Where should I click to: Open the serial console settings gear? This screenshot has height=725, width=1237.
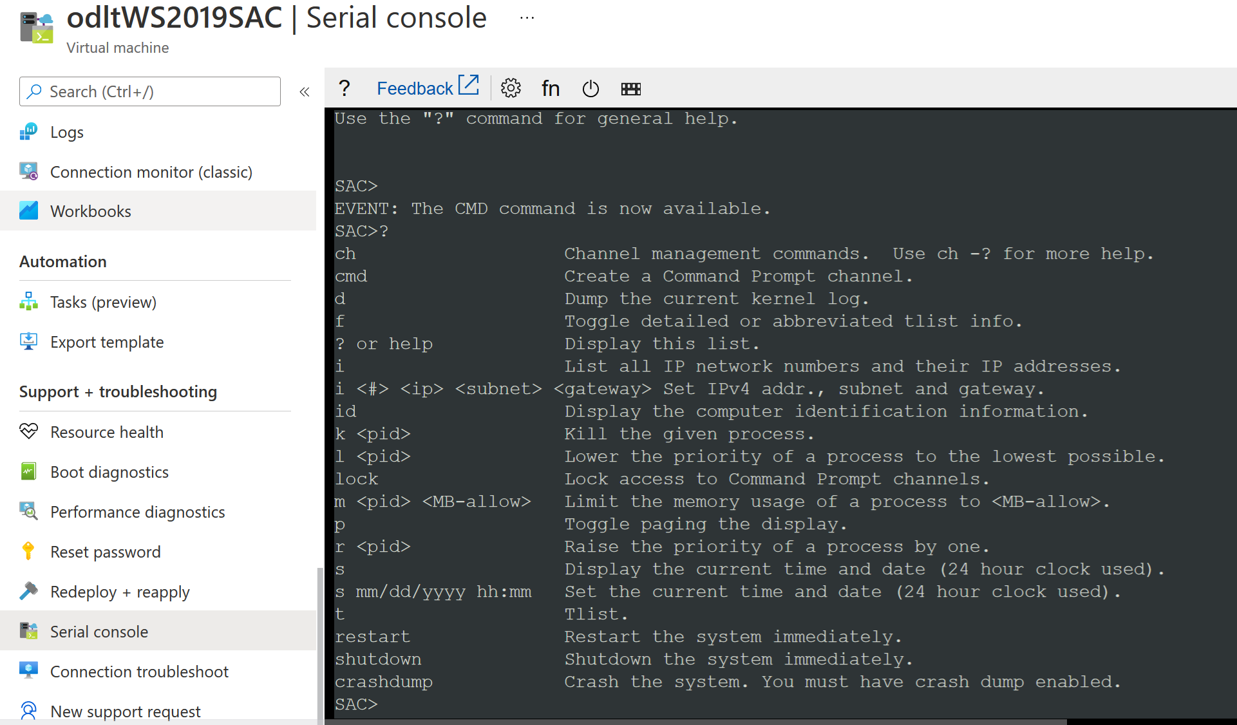pos(511,88)
